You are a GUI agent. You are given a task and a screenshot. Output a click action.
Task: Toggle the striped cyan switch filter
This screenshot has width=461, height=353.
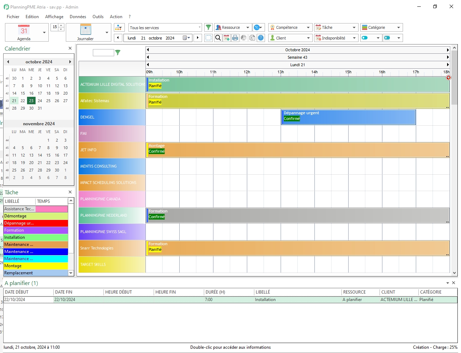387,38
